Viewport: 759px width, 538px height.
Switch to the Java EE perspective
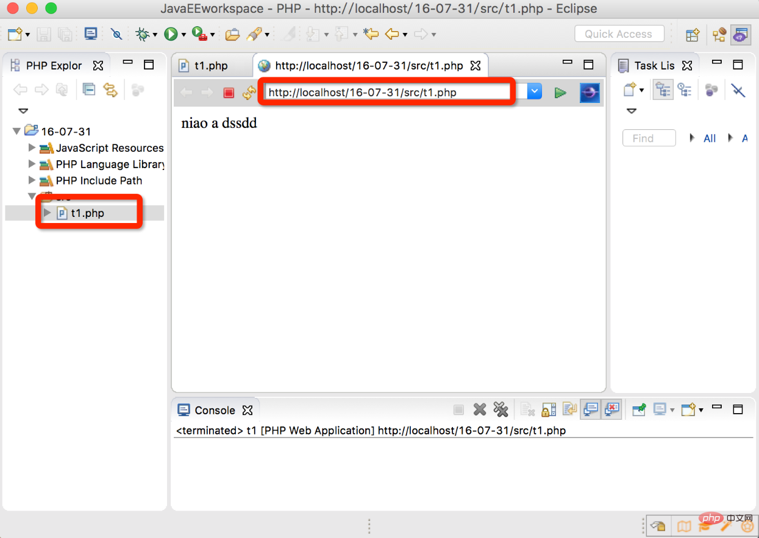click(720, 35)
